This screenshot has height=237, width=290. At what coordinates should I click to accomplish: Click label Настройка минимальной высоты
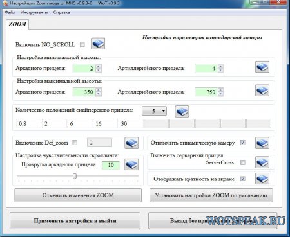point(59,57)
